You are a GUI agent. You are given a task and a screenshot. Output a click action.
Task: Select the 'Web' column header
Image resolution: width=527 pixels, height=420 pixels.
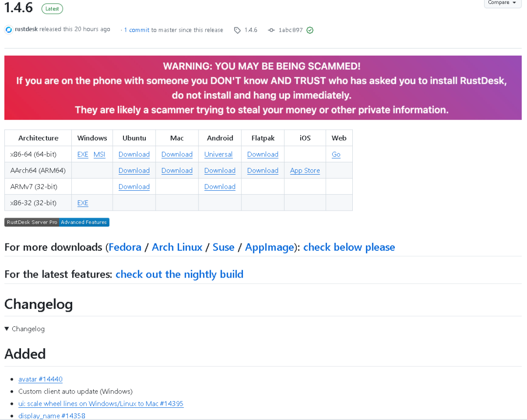click(x=339, y=138)
